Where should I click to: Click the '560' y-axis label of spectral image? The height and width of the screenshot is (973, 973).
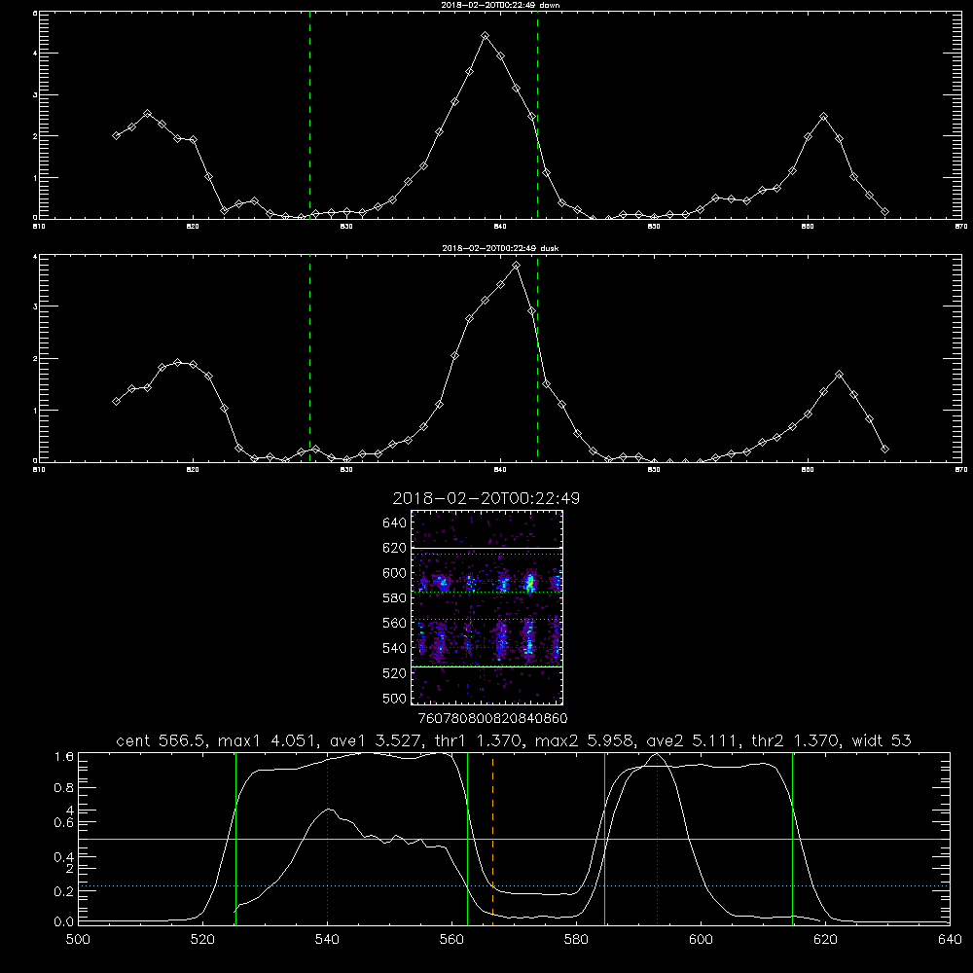point(395,623)
